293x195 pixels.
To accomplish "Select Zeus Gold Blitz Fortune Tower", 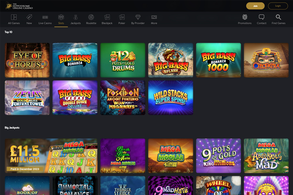I will point(27,98).
